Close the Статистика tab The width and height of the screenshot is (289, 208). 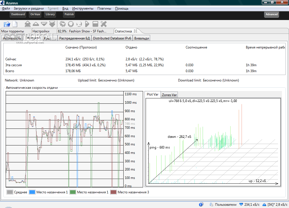[x=135, y=31]
